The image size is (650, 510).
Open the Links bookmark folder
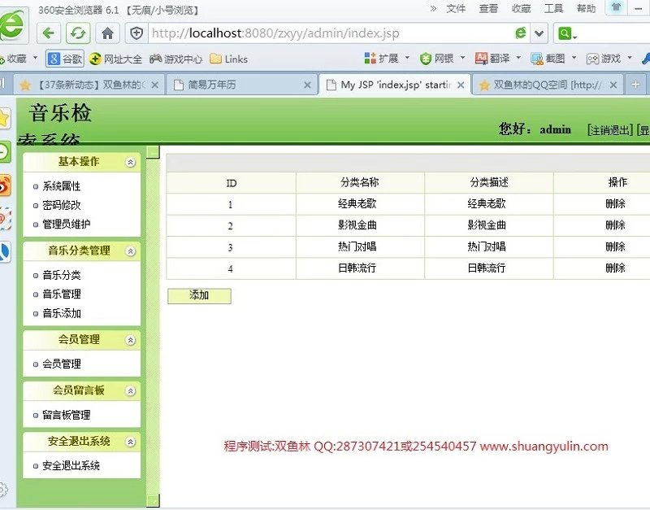[228, 59]
